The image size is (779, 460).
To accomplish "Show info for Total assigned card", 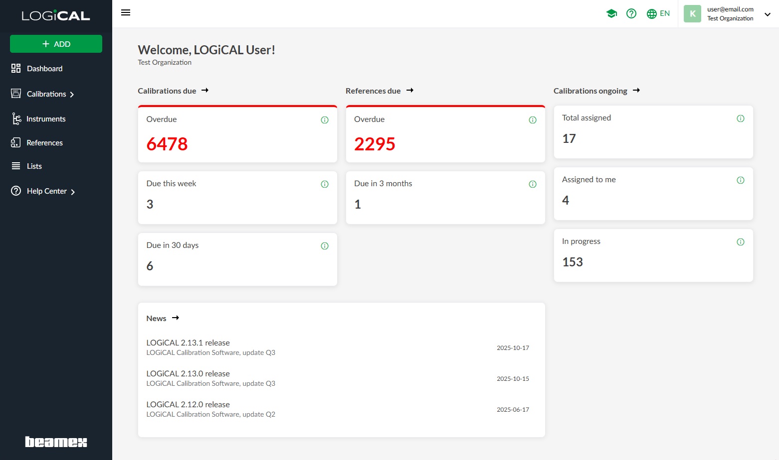I will [x=741, y=118].
